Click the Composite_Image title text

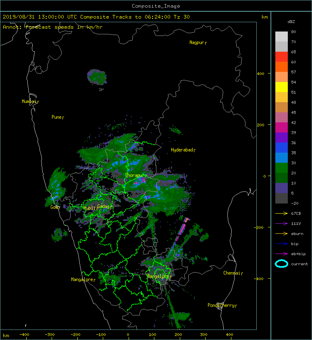(156, 6)
